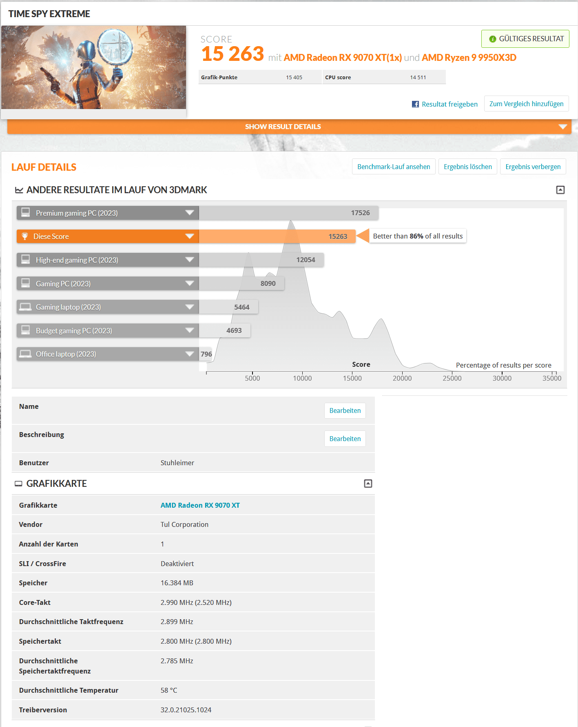Click the TIME SPY EXTREME title
Viewport: 578px width, 727px height.
point(49,14)
